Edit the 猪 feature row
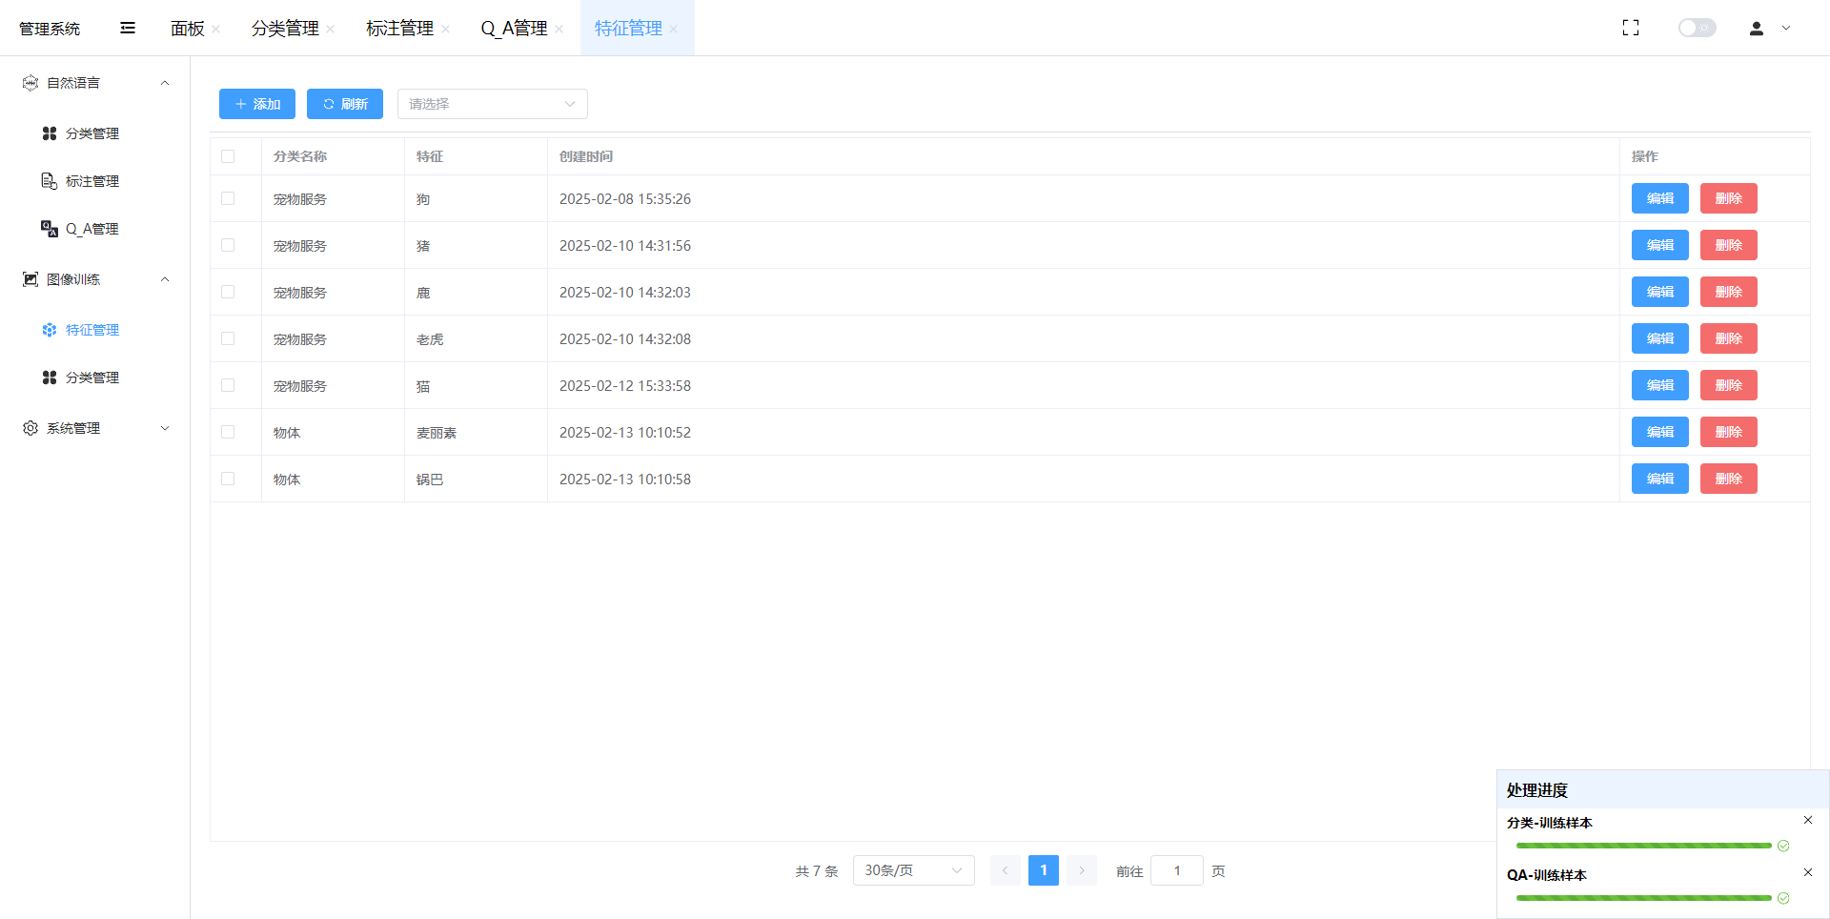Image resolution: width=1830 pixels, height=919 pixels. (x=1659, y=245)
